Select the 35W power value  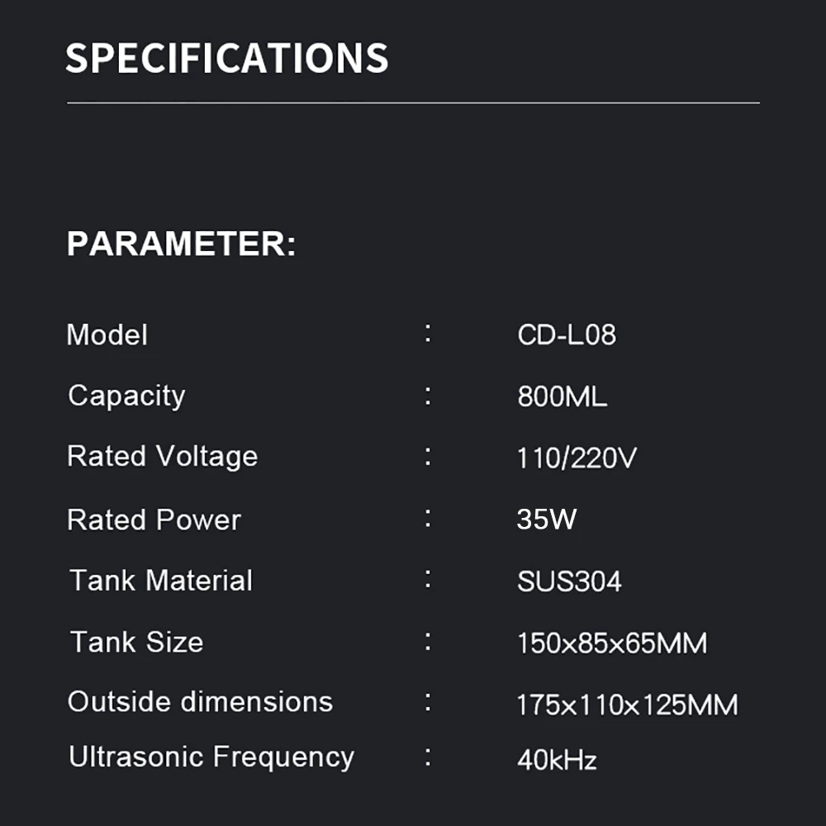point(547,520)
